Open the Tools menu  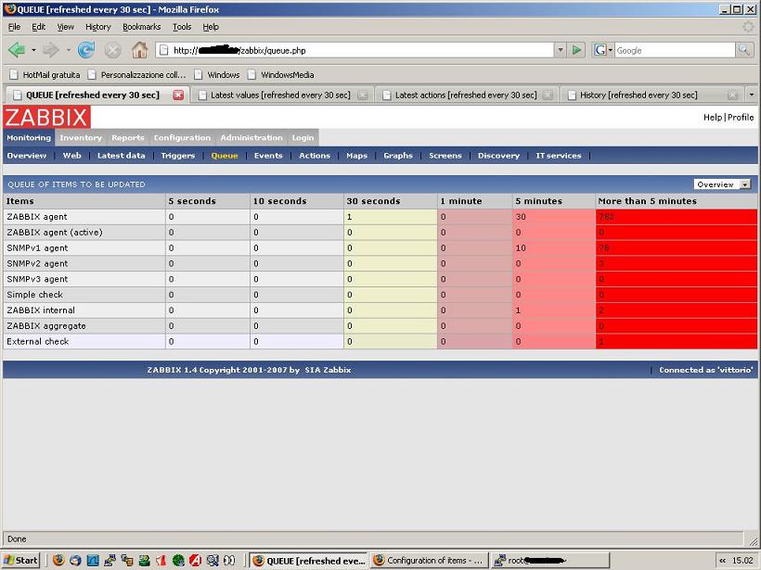tap(182, 27)
